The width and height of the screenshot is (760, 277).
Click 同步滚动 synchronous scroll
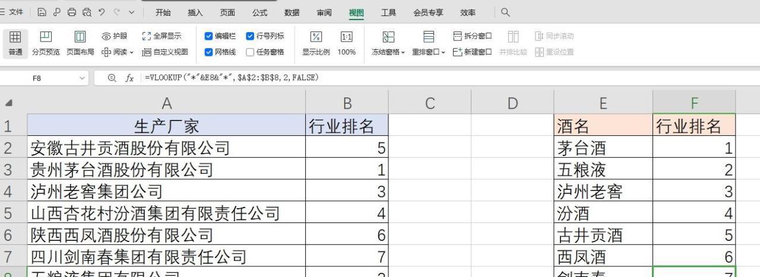555,36
